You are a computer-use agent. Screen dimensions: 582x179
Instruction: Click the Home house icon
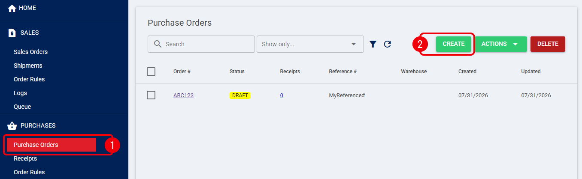click(x=12, y=8)
